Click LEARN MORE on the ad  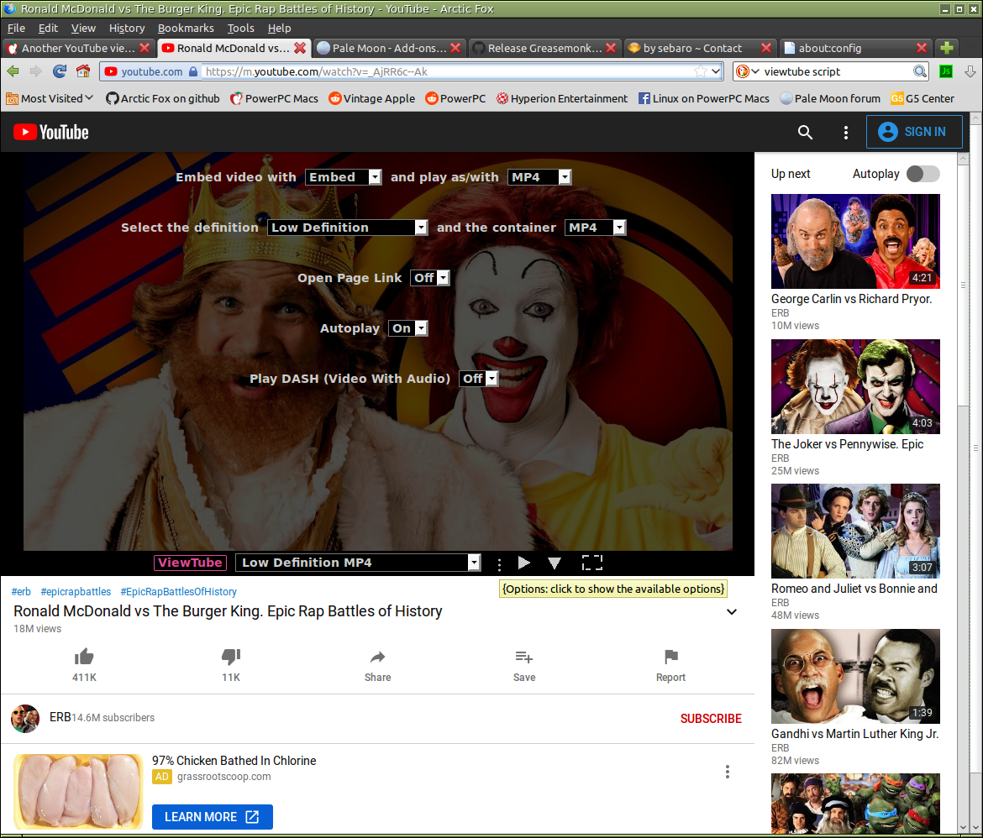[x=212, y=817]
